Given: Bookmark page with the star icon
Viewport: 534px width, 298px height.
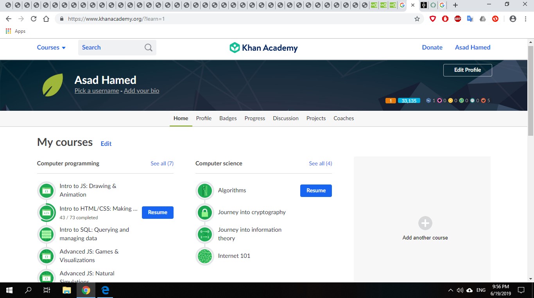Looking at the screenshot, I should pos(417,19).
